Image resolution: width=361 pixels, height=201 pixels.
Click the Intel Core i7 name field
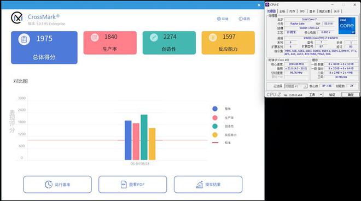pos(310,19)
